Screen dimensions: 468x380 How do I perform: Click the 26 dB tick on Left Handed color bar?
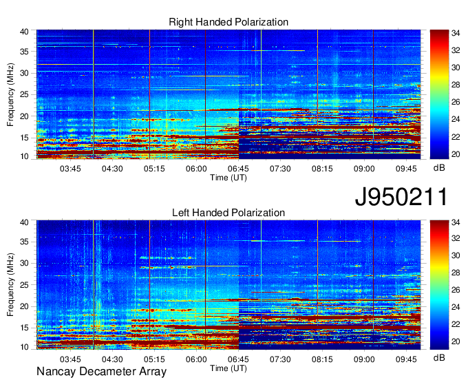456,290
